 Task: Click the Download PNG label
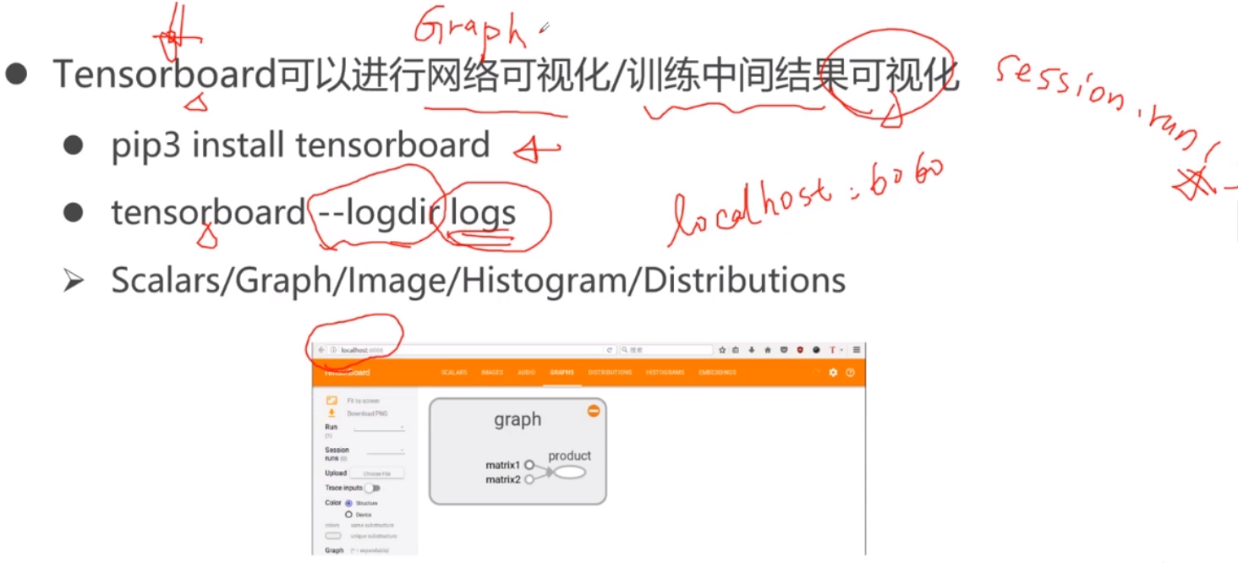(367, 413)
